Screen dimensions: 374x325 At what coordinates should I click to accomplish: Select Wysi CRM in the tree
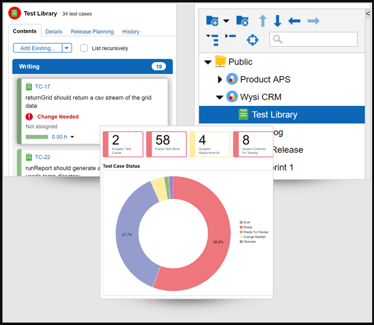[x=261, y=97]
